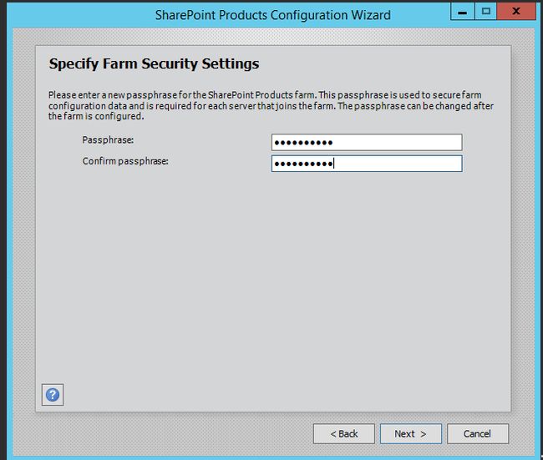Click the 'Please enter a new passphrase' description text
The height and width of the screenshot is (460, 543).
(x=271, y=105)
